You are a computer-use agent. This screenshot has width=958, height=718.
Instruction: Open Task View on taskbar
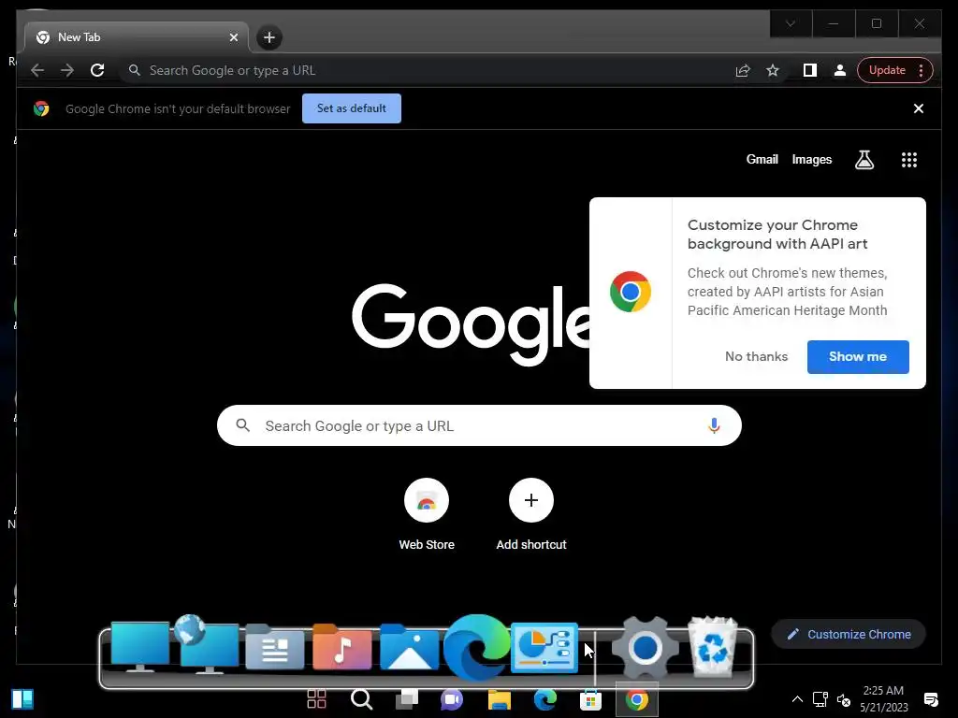[x=407, y=699]
